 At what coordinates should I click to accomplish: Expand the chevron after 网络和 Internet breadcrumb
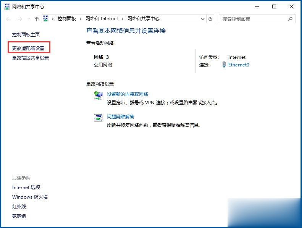pos(123,19)
